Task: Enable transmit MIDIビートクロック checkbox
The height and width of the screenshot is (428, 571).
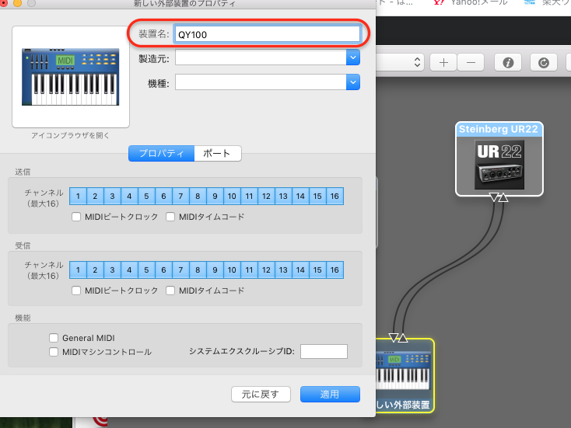Action: coord(76,217)
